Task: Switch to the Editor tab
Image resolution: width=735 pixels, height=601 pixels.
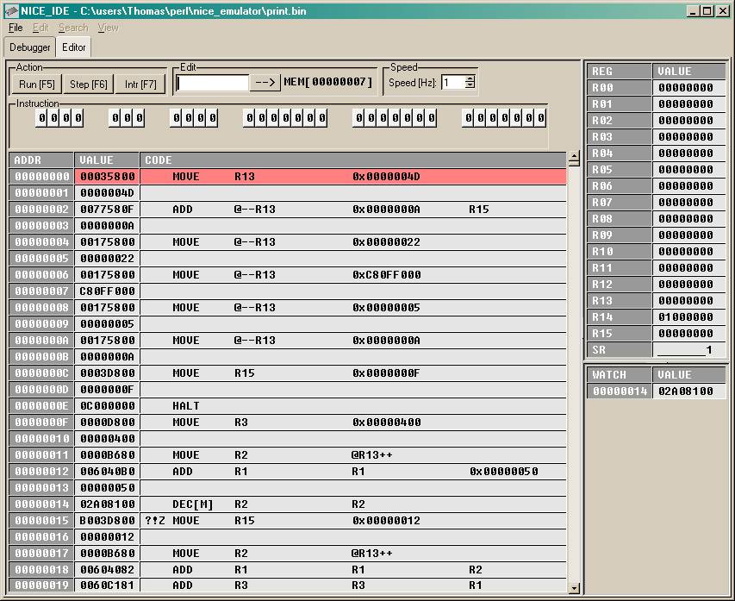Action: point(74,47)
